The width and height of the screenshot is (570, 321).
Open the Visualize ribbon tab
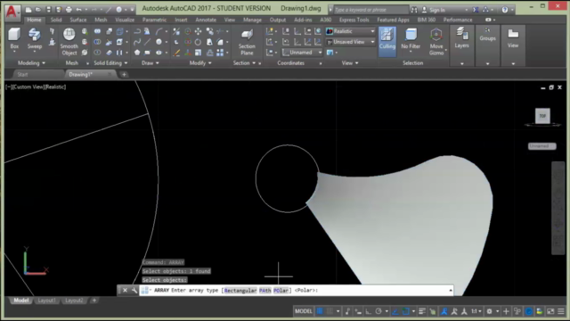click(125, 20)
